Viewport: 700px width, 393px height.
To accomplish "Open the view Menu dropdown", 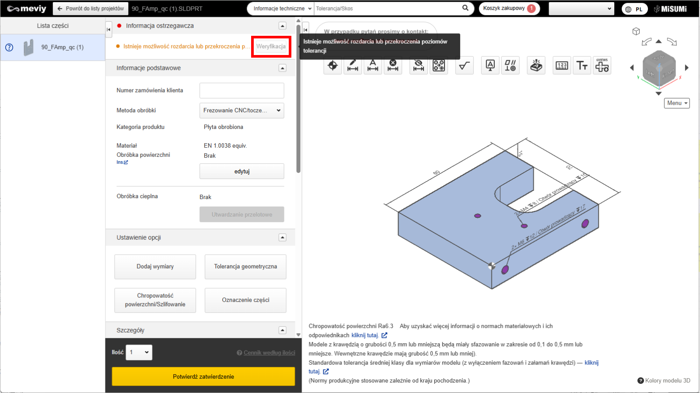I will click(x=677, y=103).
